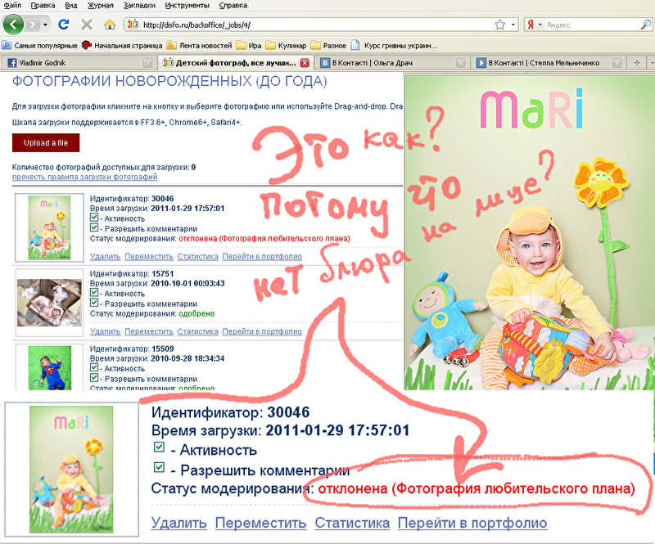
Task: Click the browser Back arrow button
Action: click(15, 25)
